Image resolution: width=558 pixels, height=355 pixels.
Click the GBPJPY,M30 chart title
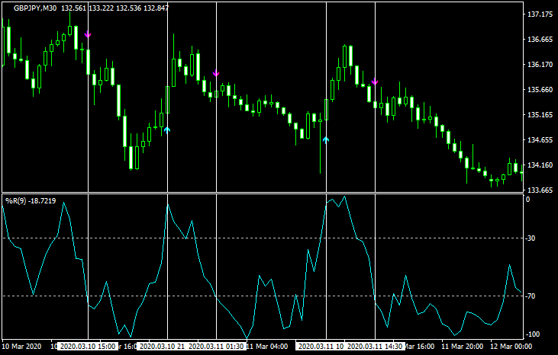37,8
